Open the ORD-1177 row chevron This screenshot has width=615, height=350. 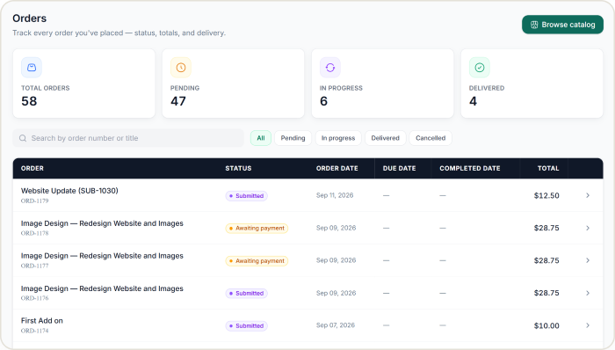click(588, 260)
